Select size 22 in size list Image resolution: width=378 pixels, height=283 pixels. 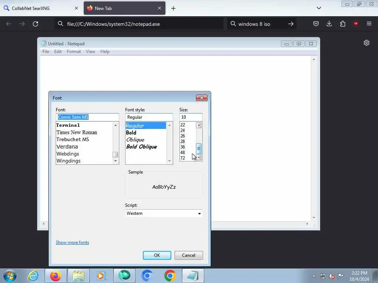tap(188, 125)
